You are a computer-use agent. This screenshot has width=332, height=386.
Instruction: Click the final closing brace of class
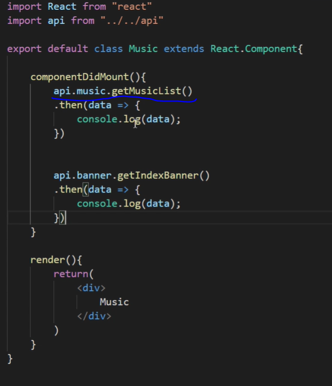(x=10, y=359)
